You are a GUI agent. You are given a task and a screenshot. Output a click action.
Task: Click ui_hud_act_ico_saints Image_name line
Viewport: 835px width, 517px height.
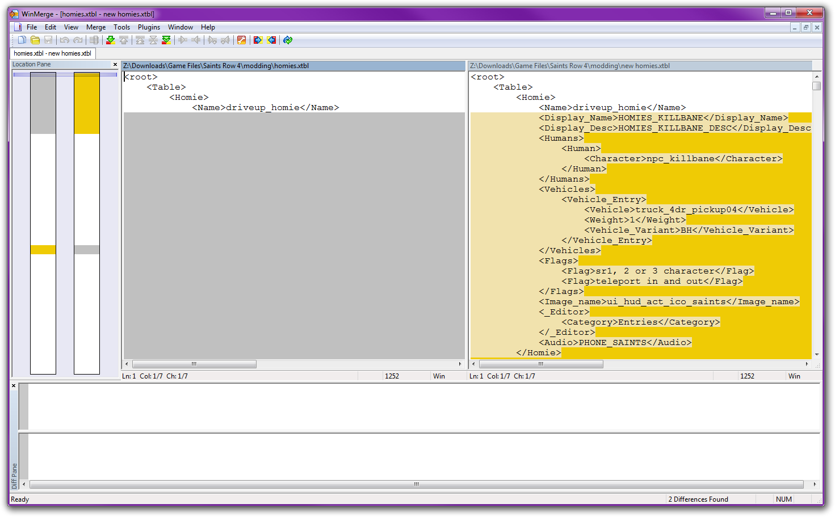(669, 302)
